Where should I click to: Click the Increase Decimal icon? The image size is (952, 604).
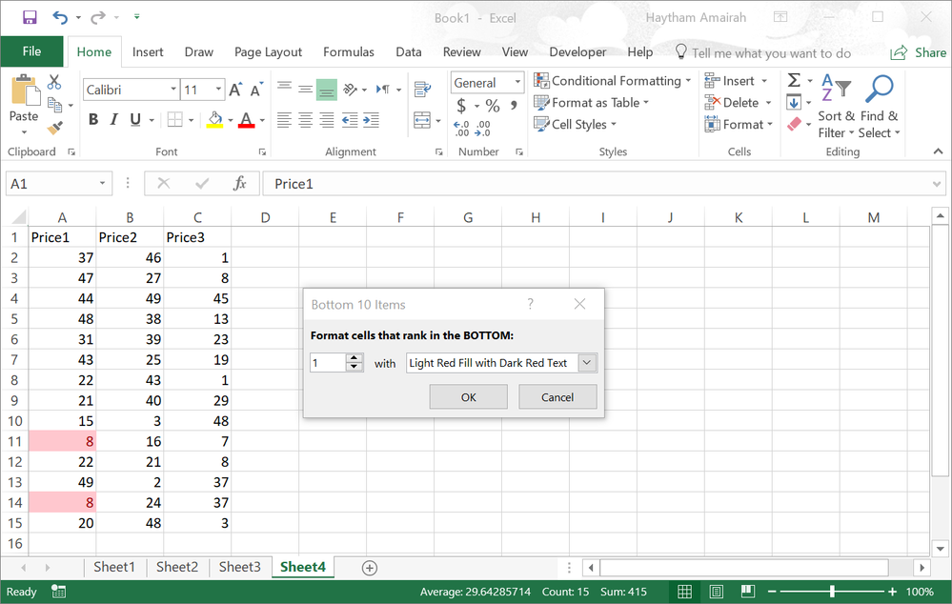point(461,128)
